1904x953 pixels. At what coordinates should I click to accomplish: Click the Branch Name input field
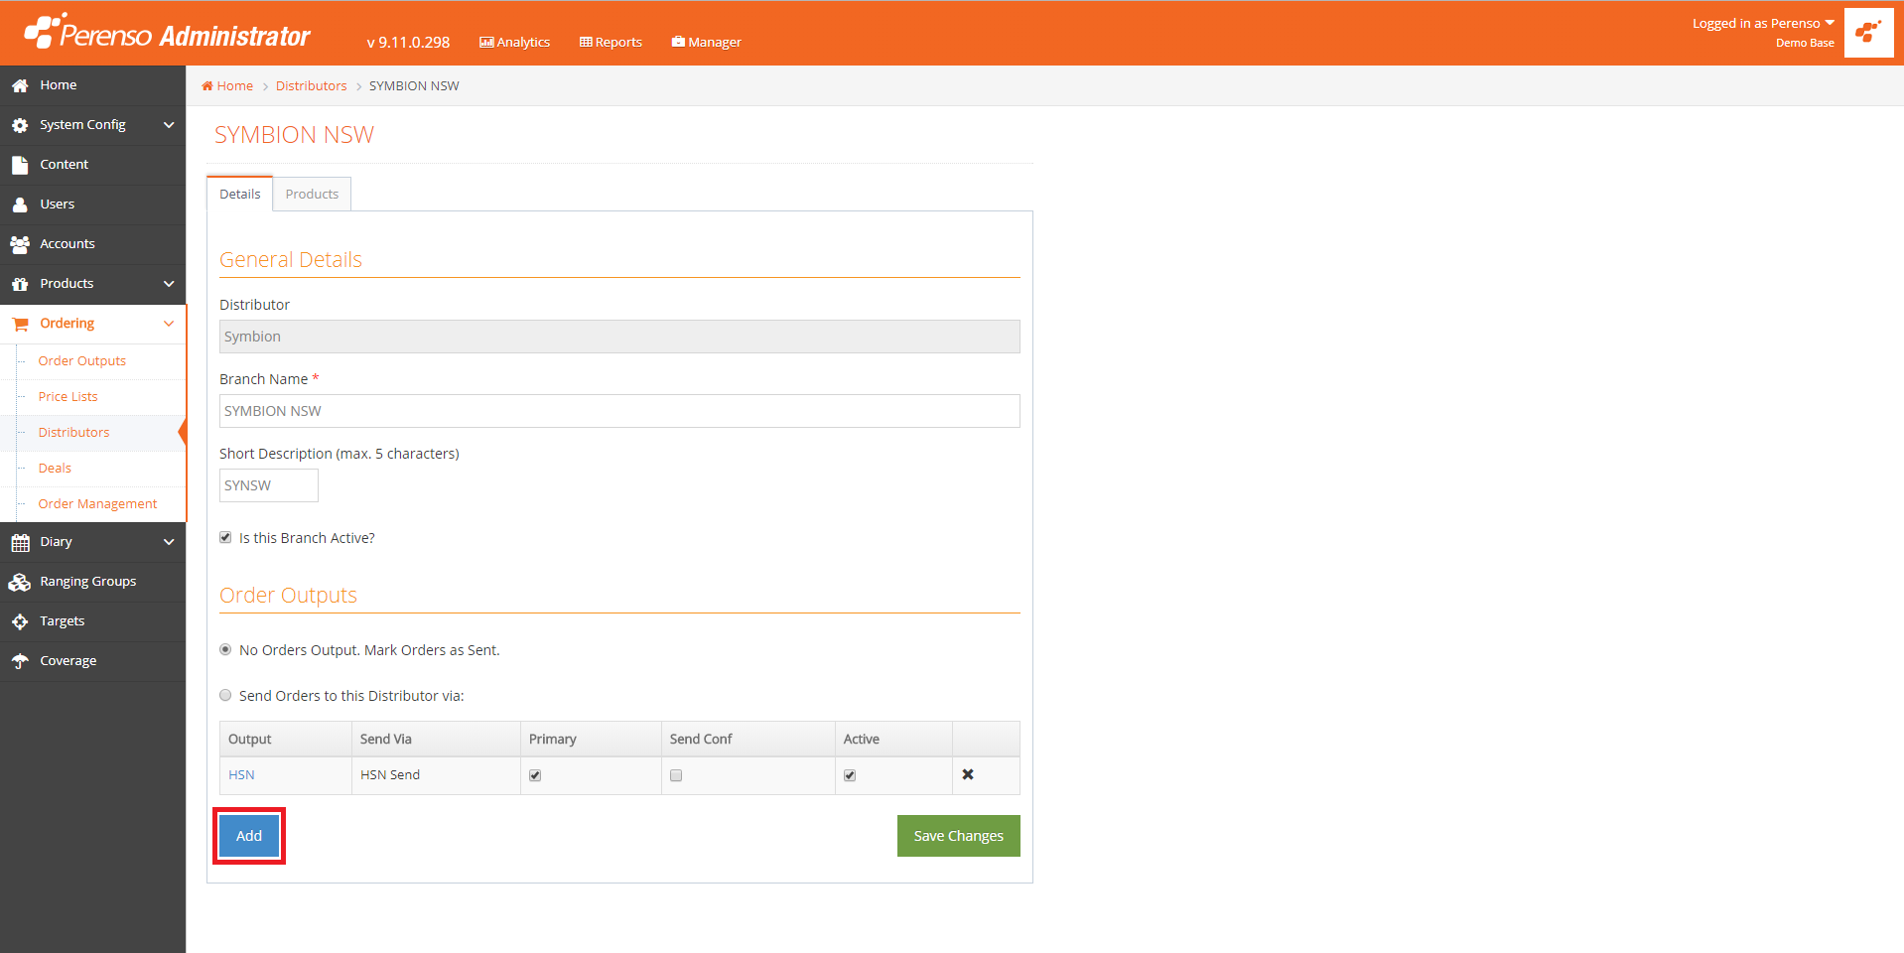pos(619,411)
